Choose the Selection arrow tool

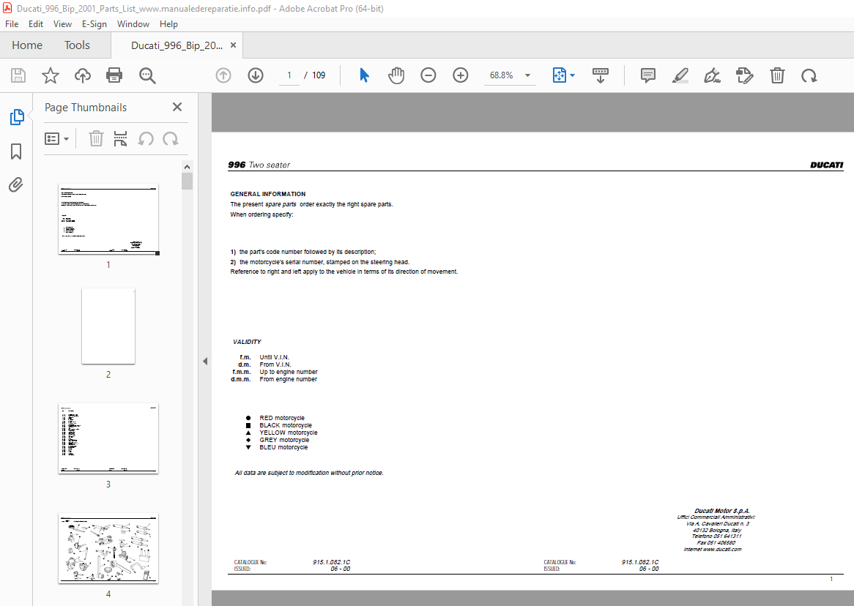[364, 75]
